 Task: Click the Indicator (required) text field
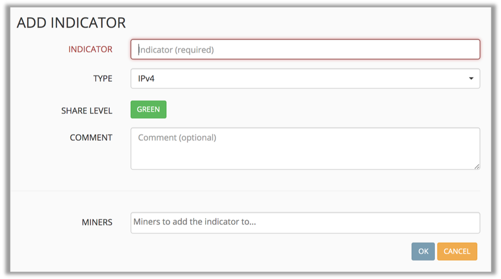[x=305, y=50]
